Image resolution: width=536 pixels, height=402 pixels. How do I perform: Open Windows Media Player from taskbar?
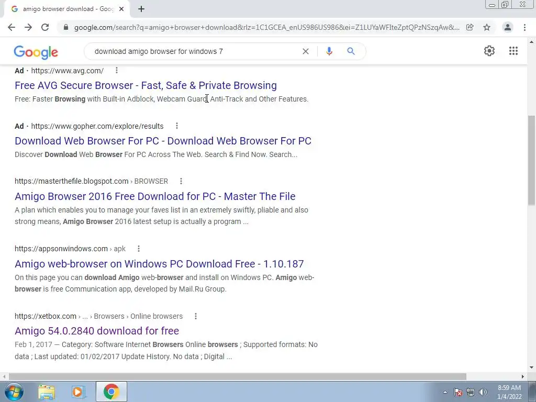(77, 392)
